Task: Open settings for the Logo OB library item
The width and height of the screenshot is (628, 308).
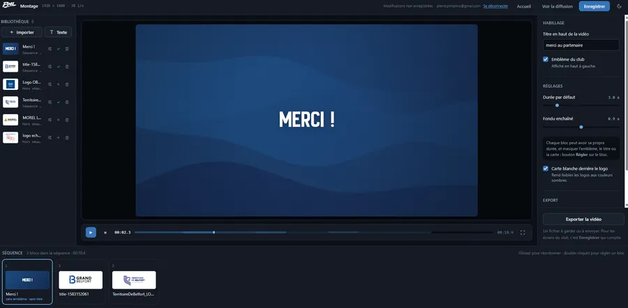Action: (x=50, y=84)
